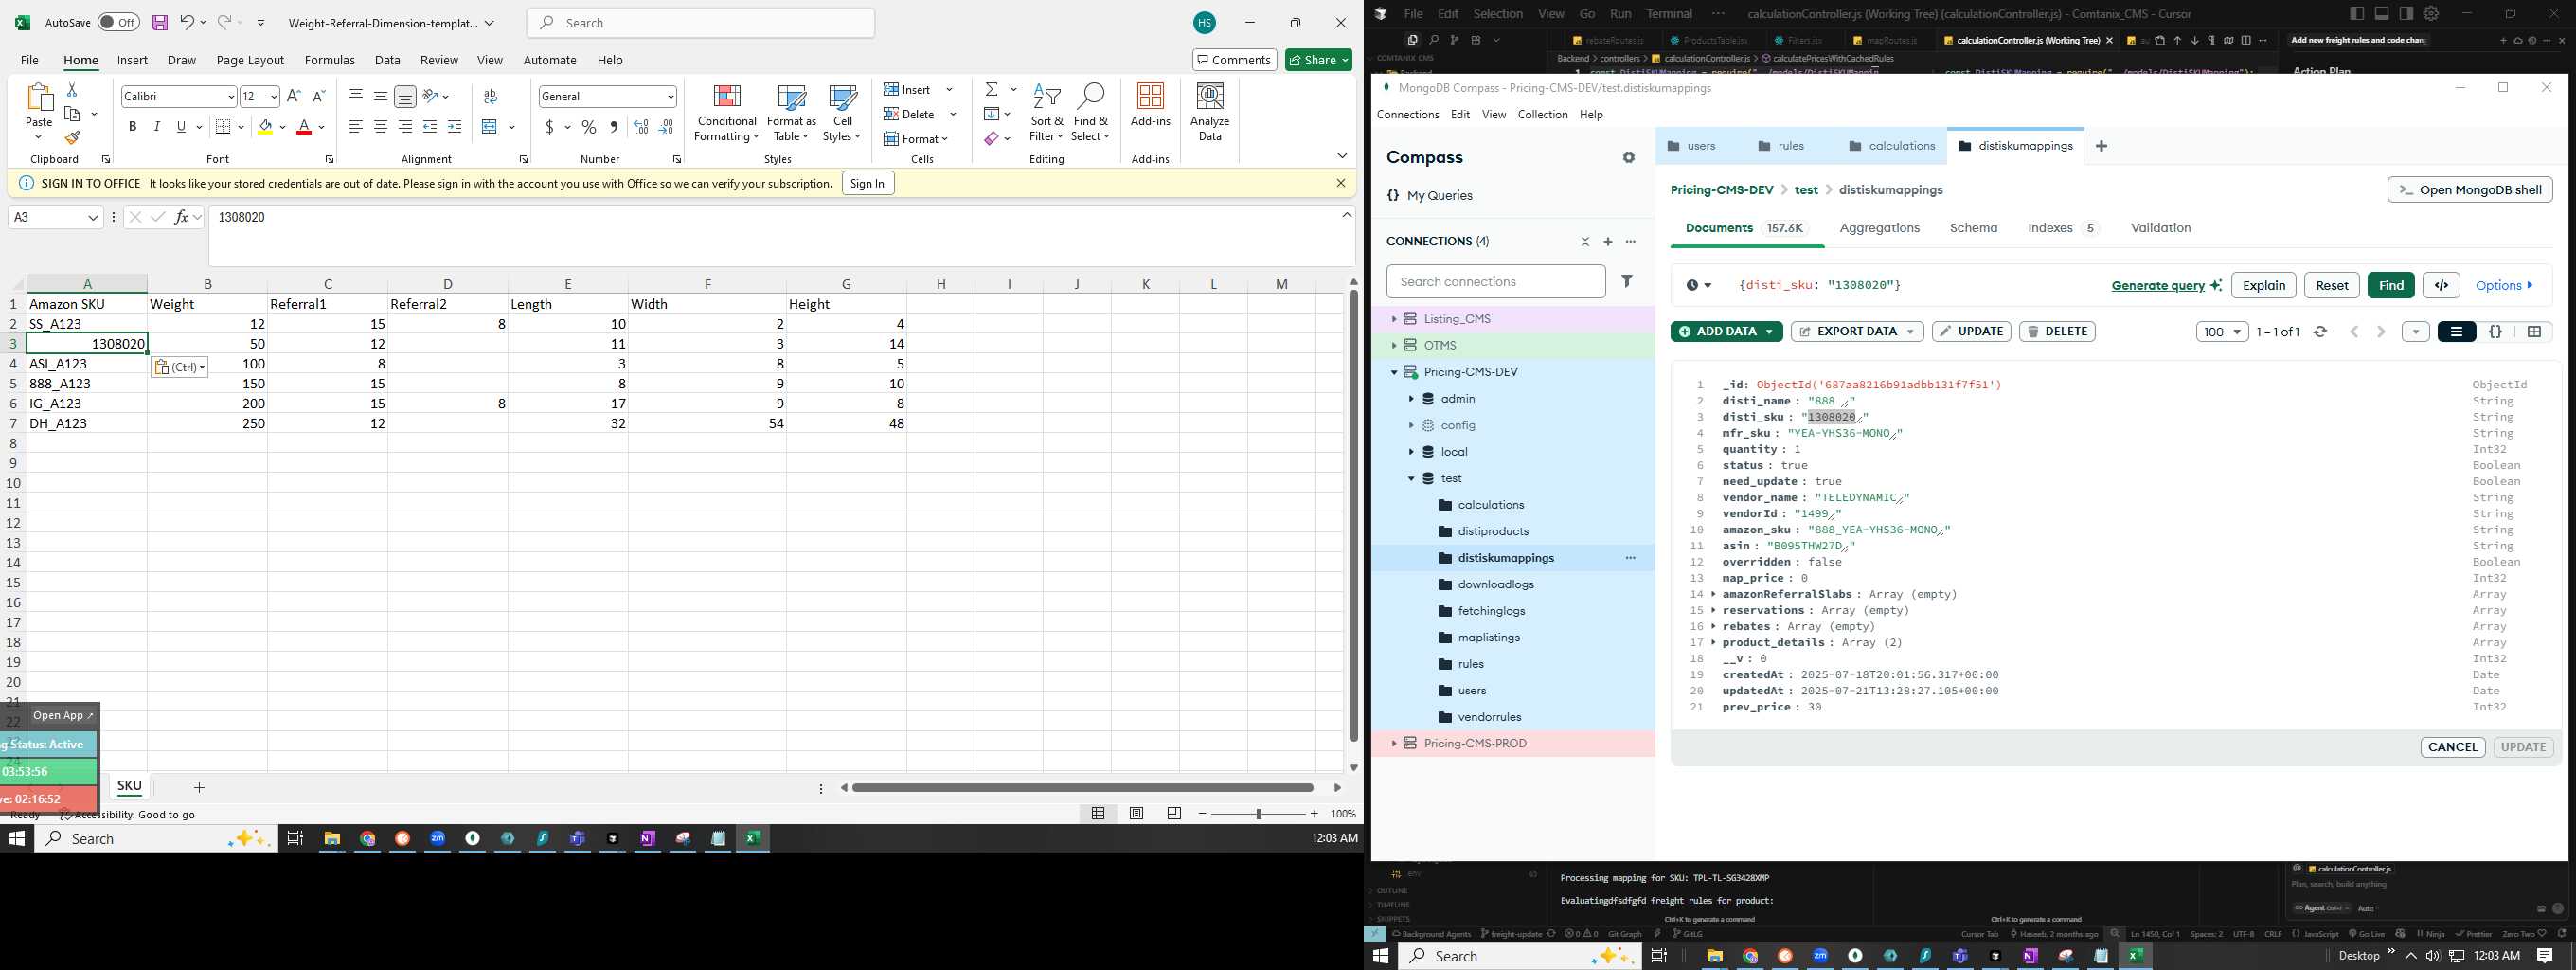The width and height of the screenshot is (2576, 970).
Task: Expand the Pricing-CMS-PROD connection
Action: click(x=1394, y=744)
